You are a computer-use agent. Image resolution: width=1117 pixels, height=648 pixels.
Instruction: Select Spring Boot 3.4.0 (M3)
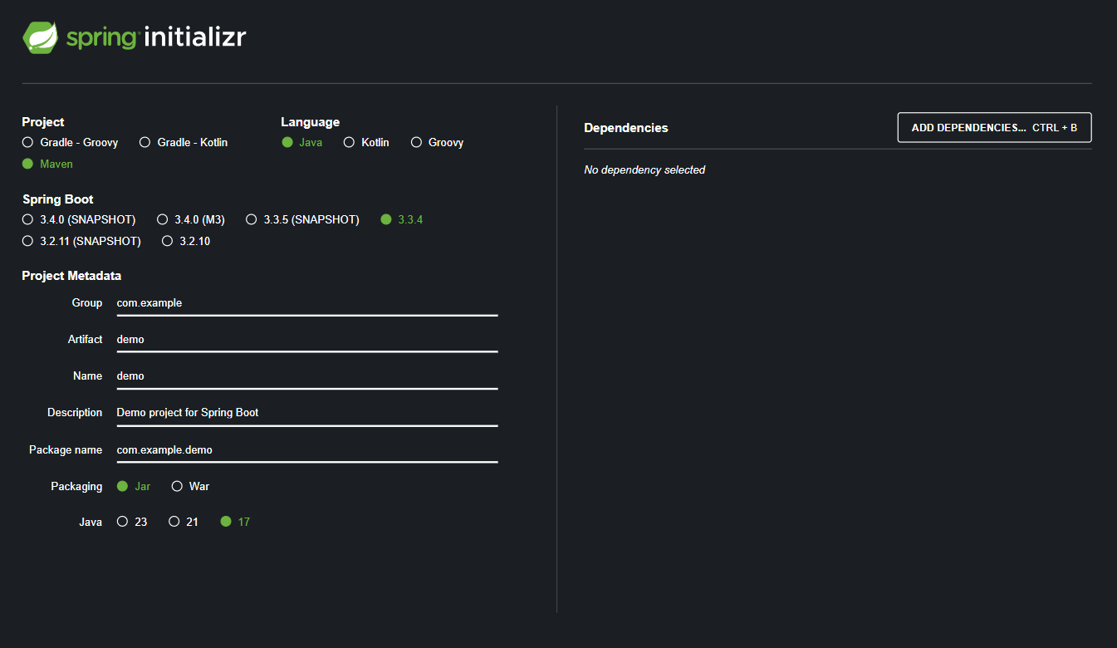(190, 220)
